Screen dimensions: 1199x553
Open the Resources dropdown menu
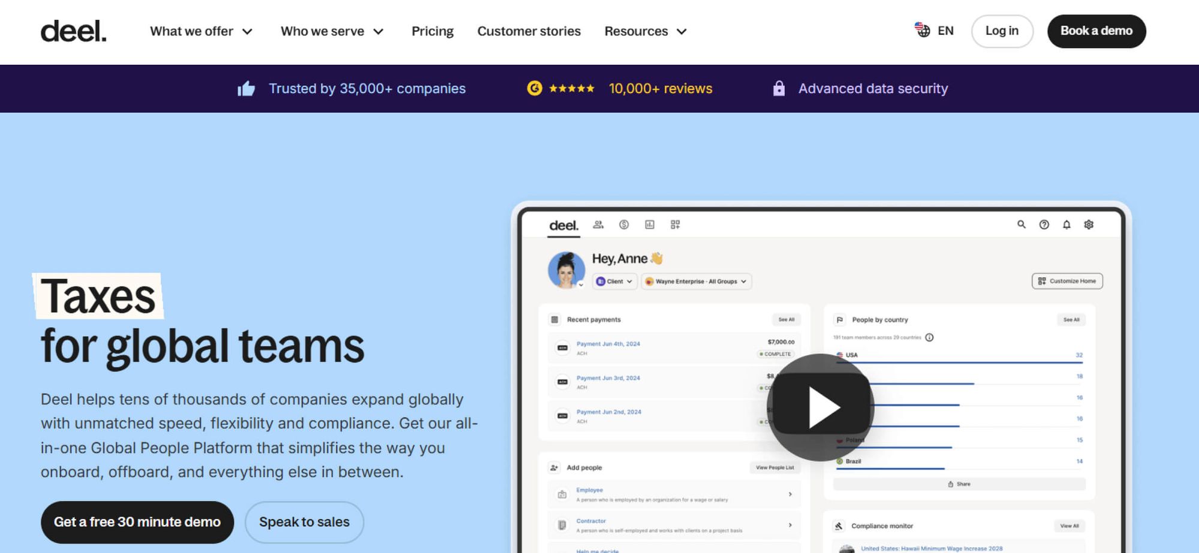click(x=645, y=31)
